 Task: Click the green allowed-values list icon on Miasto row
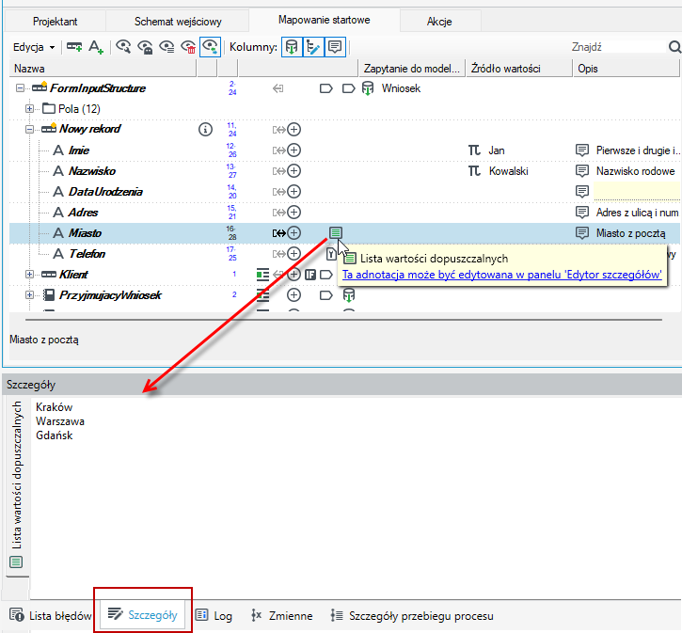[335, 232]
